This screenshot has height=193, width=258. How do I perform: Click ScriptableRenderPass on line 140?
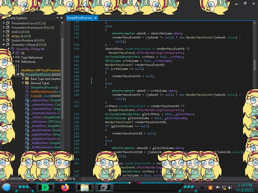pos(123,57)
